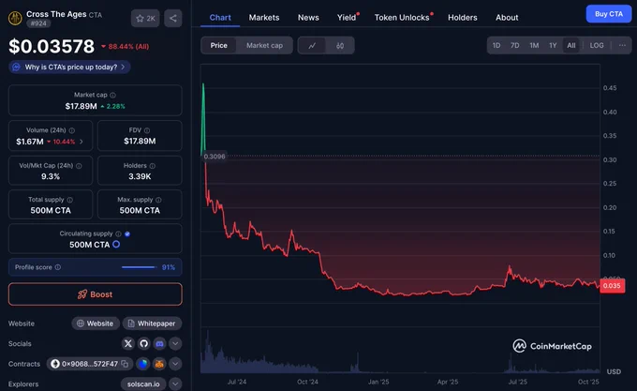Open Vol/Mkt Cap (24h) info icon
The width and height of the screenshot is (637, 391).
click(79, 166)
